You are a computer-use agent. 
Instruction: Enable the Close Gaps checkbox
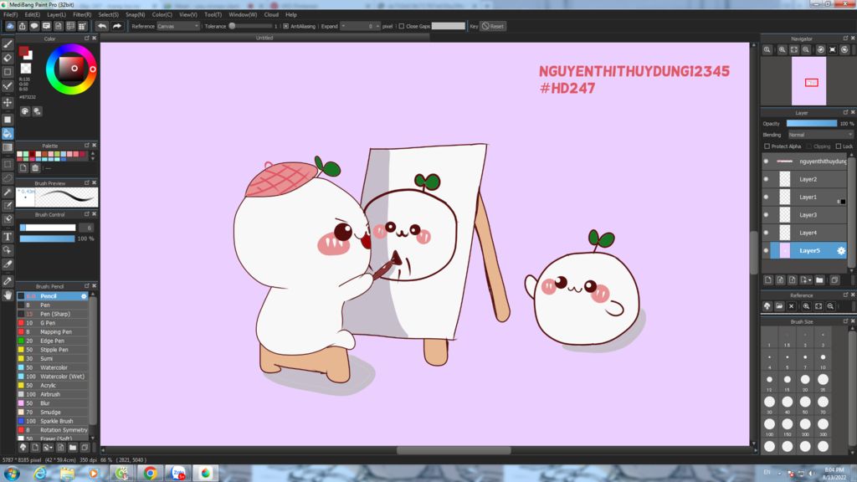(x=402, y=26)
